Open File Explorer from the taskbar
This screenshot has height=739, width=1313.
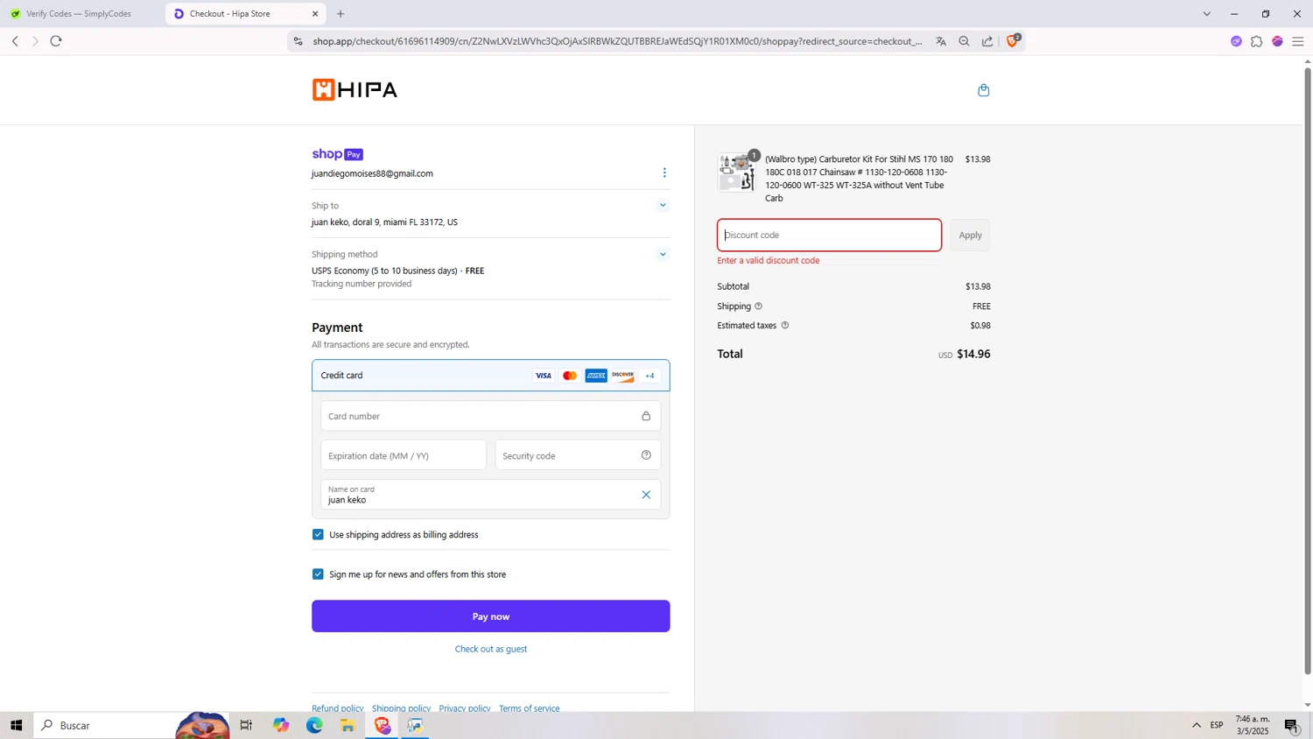[348, 725]
